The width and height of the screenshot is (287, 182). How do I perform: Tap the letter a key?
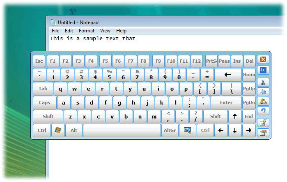(64, 102)
